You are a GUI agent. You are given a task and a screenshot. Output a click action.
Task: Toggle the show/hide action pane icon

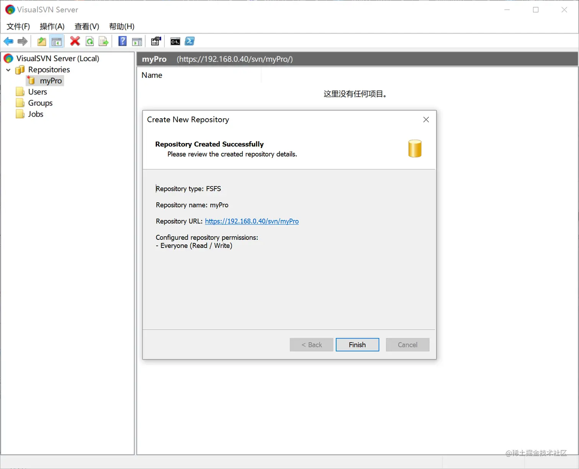pos(137,41)
